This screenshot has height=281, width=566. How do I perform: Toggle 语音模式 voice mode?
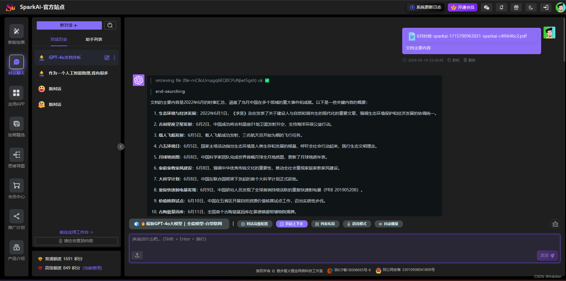357,224
